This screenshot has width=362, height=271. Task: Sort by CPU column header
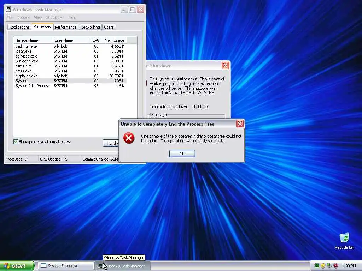(95, 40)
